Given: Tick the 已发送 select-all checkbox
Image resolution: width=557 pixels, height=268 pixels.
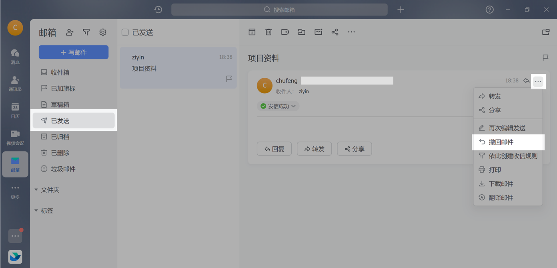Looking at the screenshot, I should [125, 32].
